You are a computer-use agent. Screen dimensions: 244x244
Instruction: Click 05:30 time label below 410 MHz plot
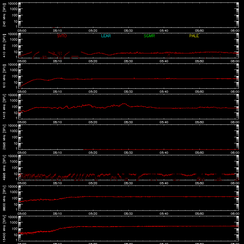tap(128, 61)
